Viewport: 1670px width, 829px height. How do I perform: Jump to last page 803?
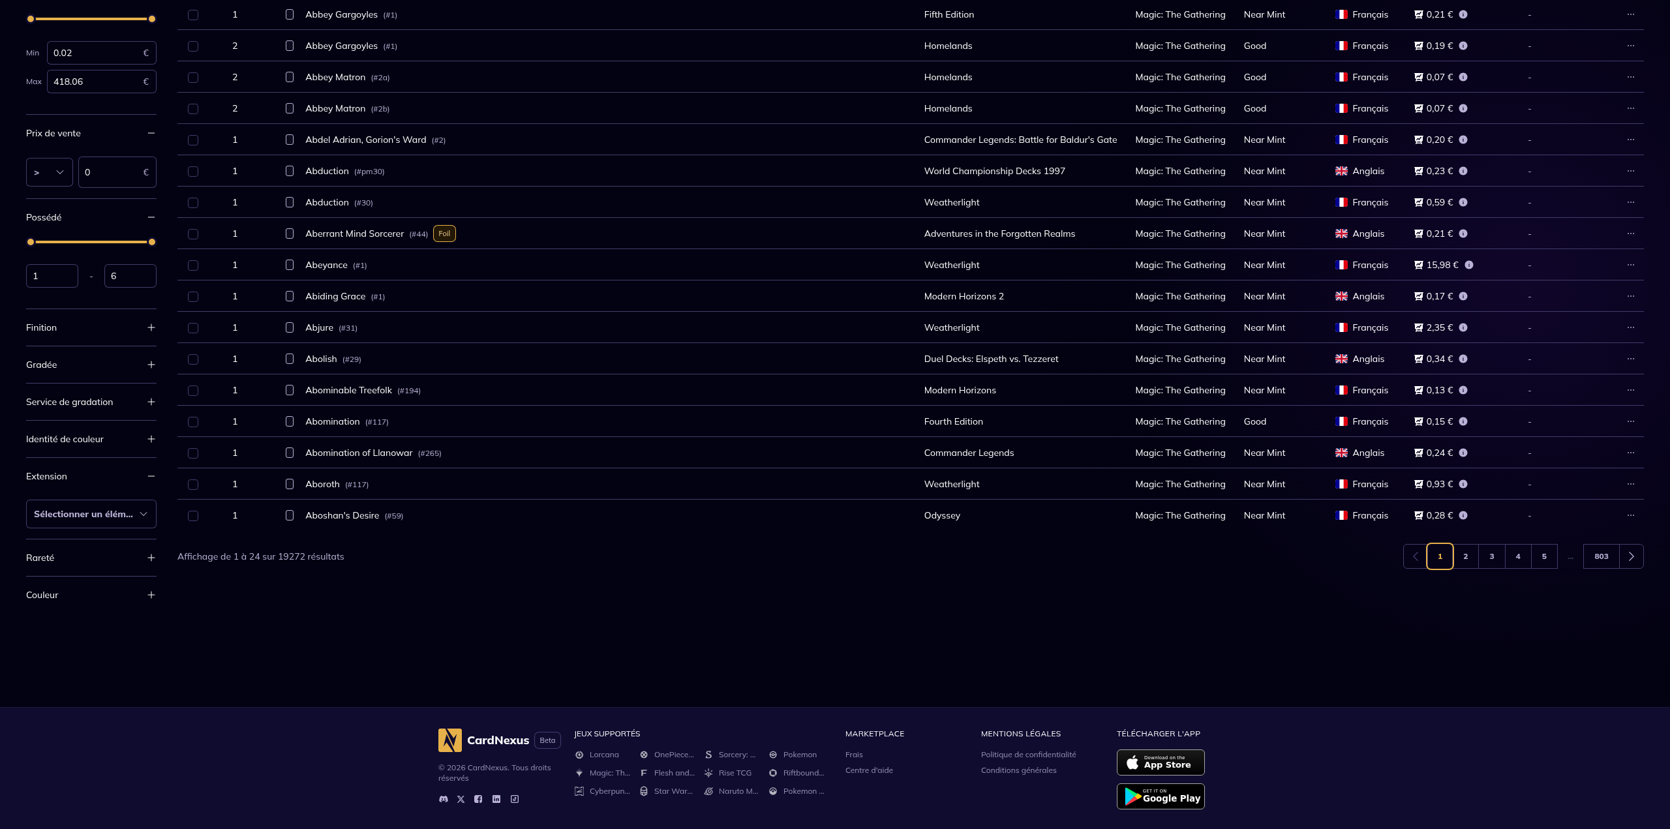1601,556
